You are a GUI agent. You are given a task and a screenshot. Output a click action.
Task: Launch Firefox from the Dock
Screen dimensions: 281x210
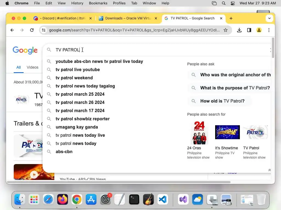63,199
